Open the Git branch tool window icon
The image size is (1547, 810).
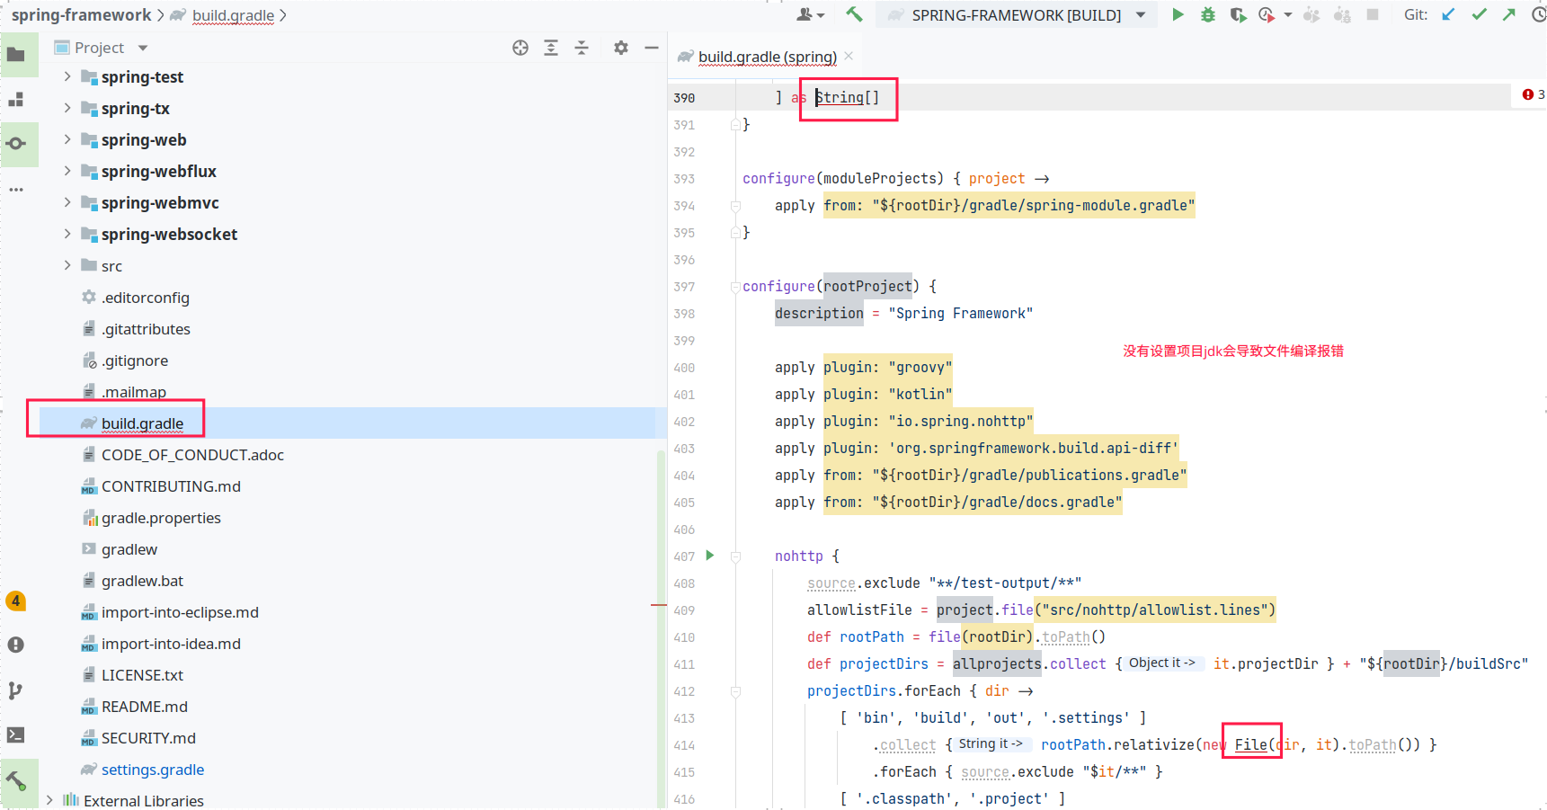[x=16, y=690]
